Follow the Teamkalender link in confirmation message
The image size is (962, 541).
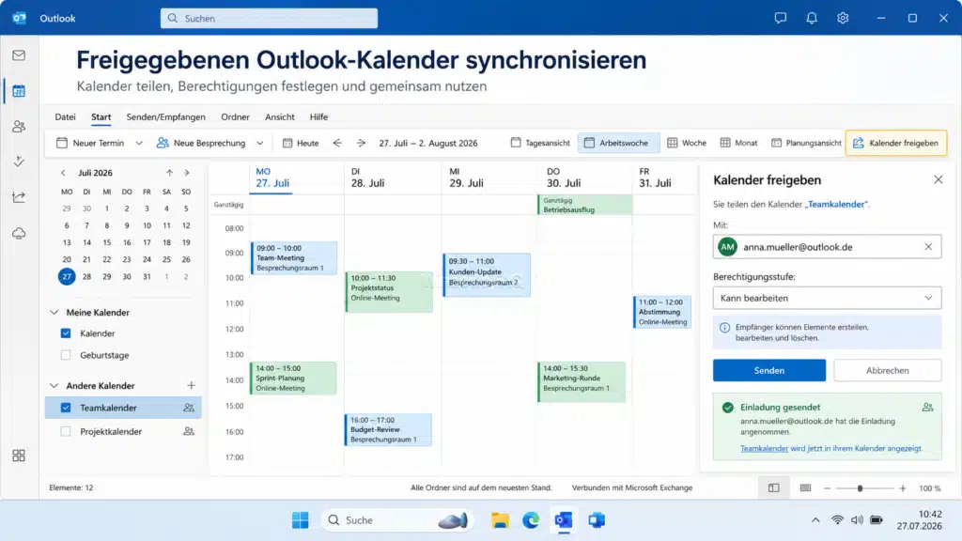pos(764,448)
